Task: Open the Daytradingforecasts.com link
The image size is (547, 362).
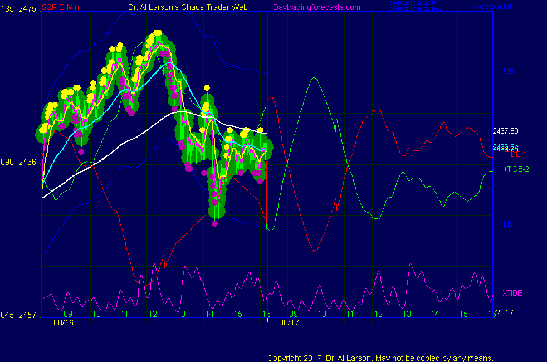Action: click(316, 7)
